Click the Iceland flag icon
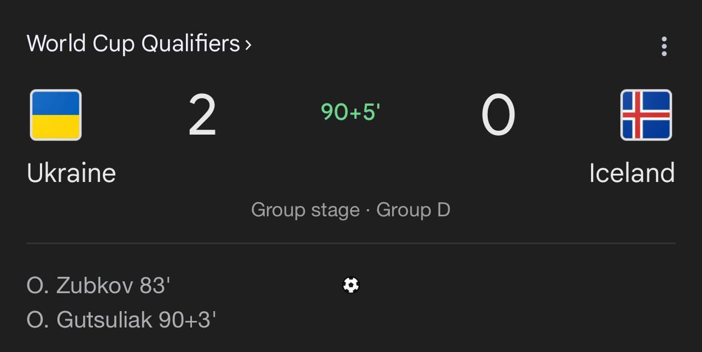This screenshot has height=352, width=702. click(646, 115)
